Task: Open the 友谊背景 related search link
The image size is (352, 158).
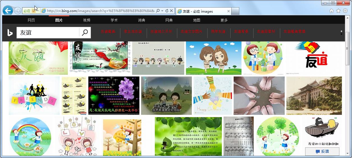Action: coord(241,32)
